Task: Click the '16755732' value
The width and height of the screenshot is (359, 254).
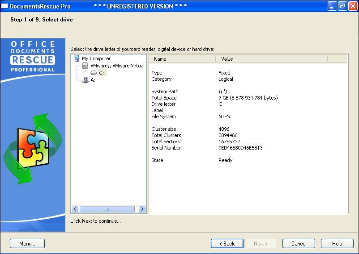Action: [230, 142]
